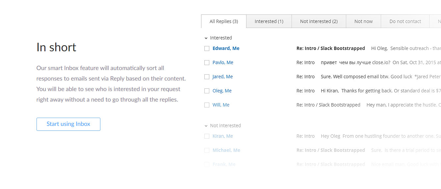Tick the checkbox next to Edward, Me

tap(207, 49)
